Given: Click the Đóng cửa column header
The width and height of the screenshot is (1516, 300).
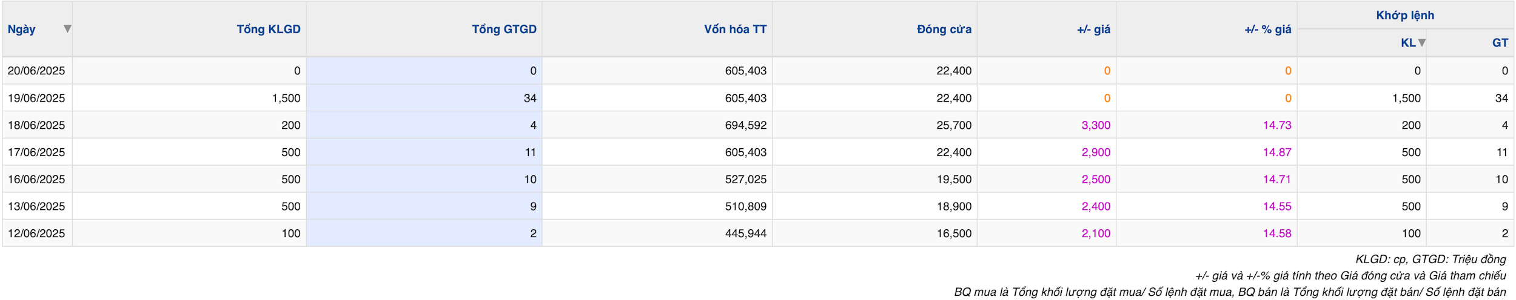Looking at the screenshot, I should click(x=944, y=29).
